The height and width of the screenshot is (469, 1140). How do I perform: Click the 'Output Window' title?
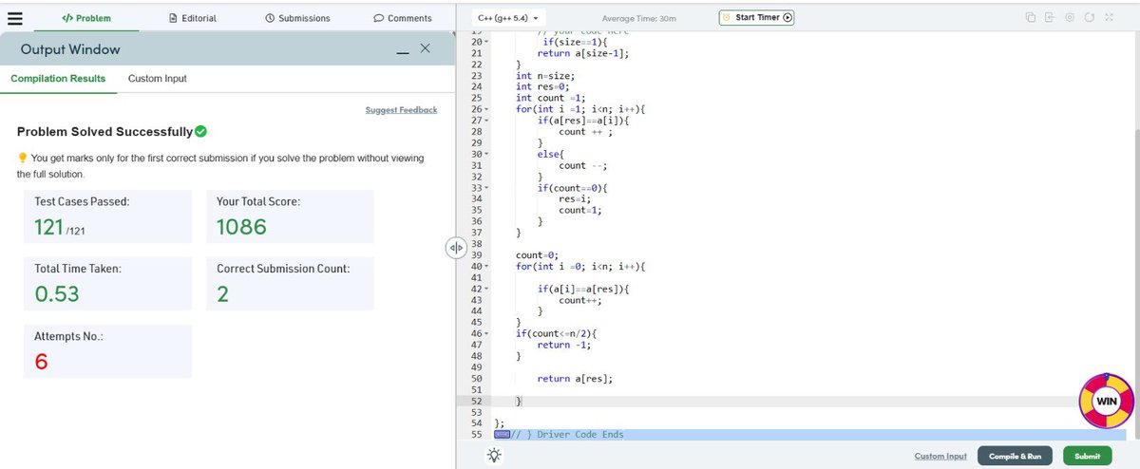coord(70,49)
